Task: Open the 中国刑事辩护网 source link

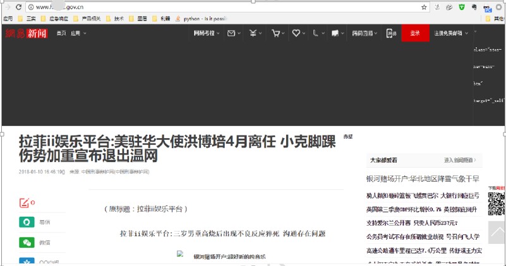Action: (x=115, y=172)
